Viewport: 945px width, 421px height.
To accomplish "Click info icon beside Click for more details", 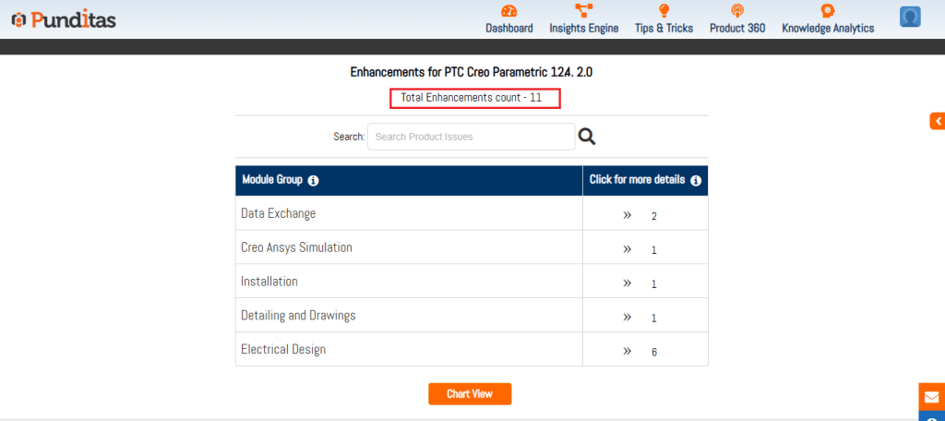I will tap(696, 181).
